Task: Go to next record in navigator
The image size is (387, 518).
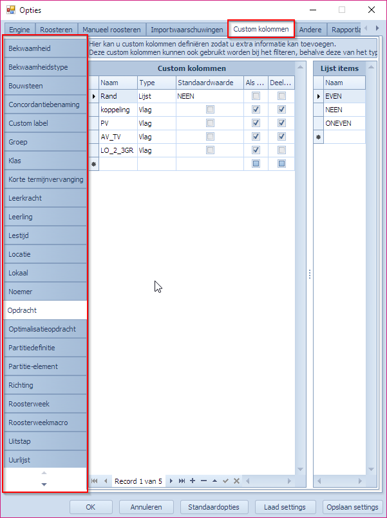Action: click(171, 481)
